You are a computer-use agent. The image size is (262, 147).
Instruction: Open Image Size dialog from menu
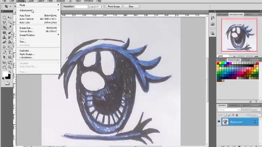(38, 28)
